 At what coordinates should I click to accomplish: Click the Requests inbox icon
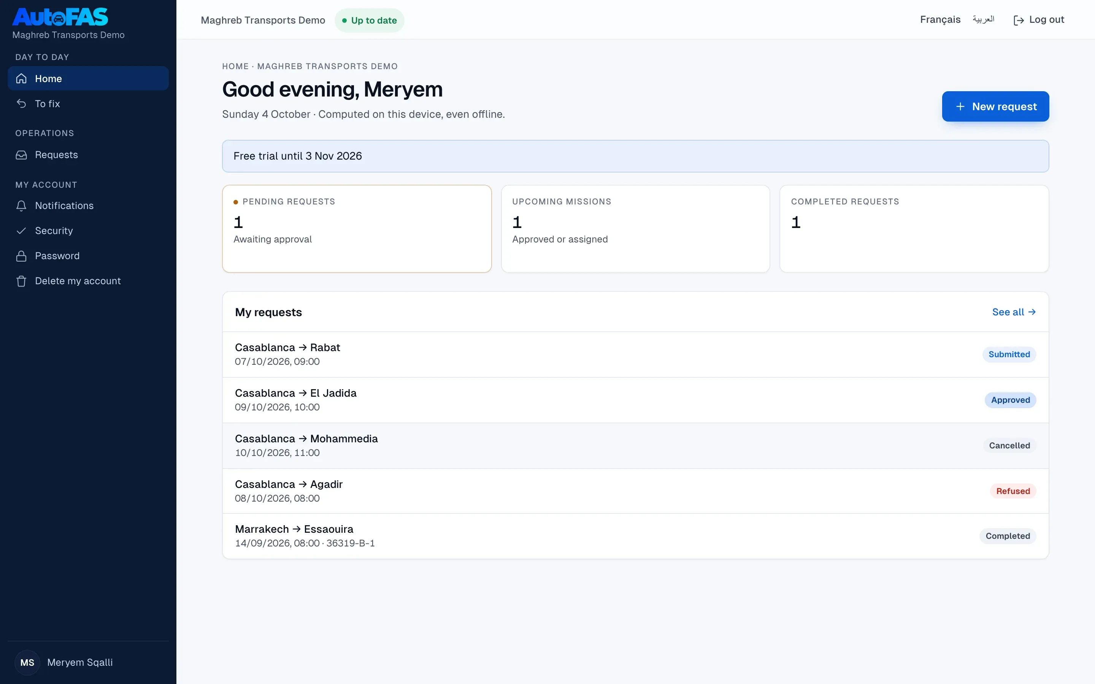pos(21,155)
